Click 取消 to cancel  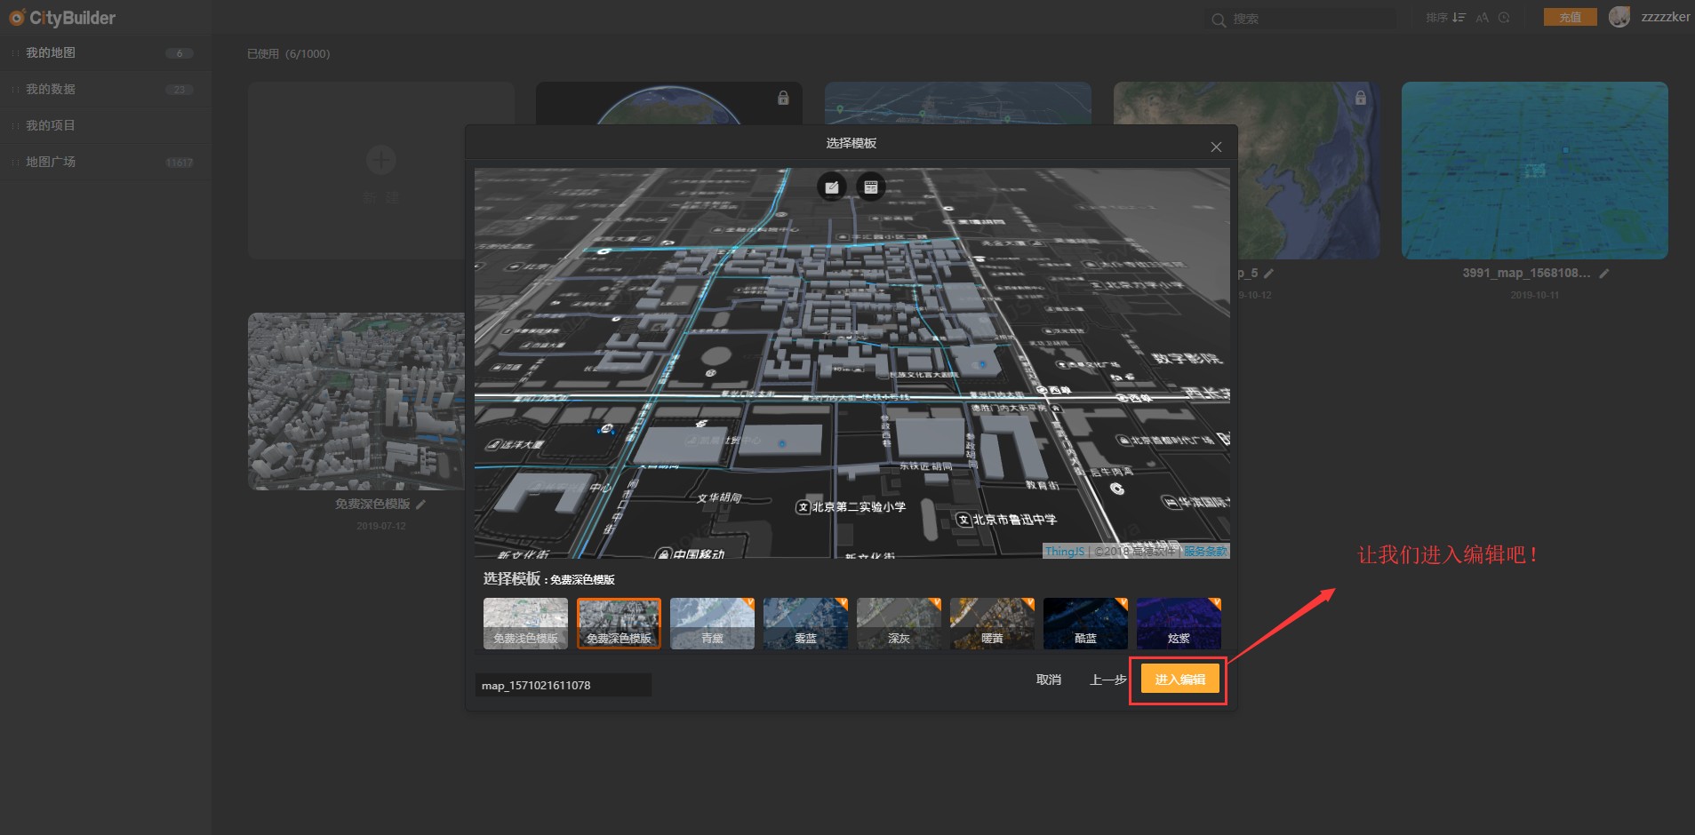pos(1049,680)
